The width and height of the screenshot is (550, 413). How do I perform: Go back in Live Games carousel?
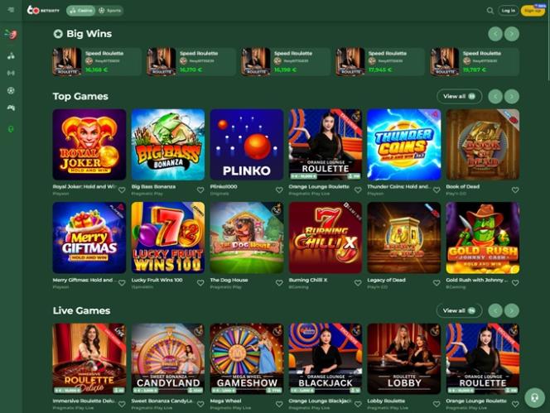(x=495, y=310)
